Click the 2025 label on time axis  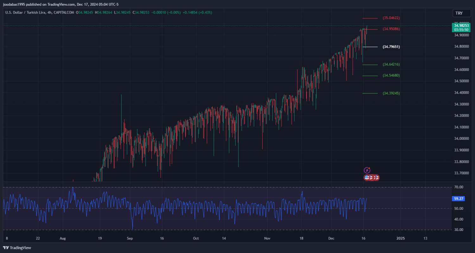coord(401,238)
